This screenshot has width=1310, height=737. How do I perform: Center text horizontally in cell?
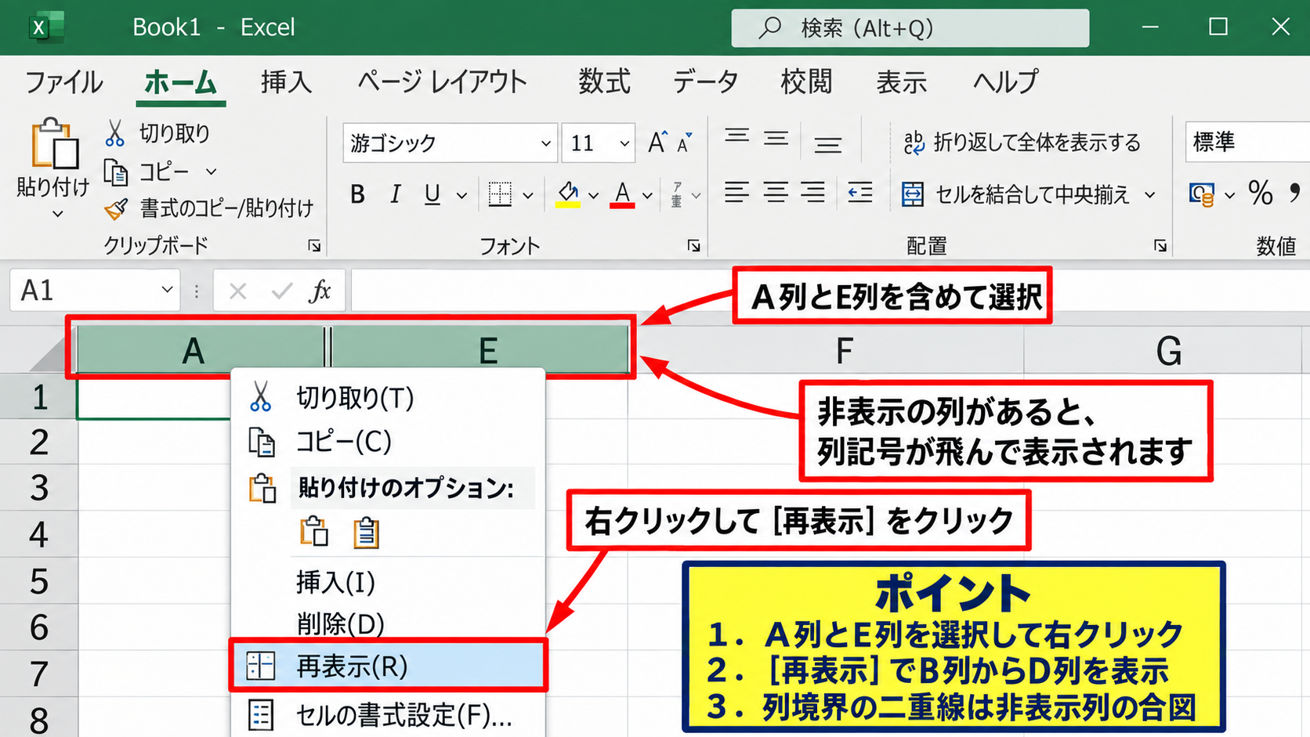pyautogui.click(x=776, y=192)
